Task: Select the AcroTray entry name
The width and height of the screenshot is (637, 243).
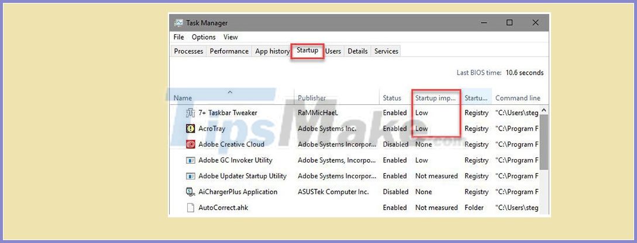Action: click(212, 128)
